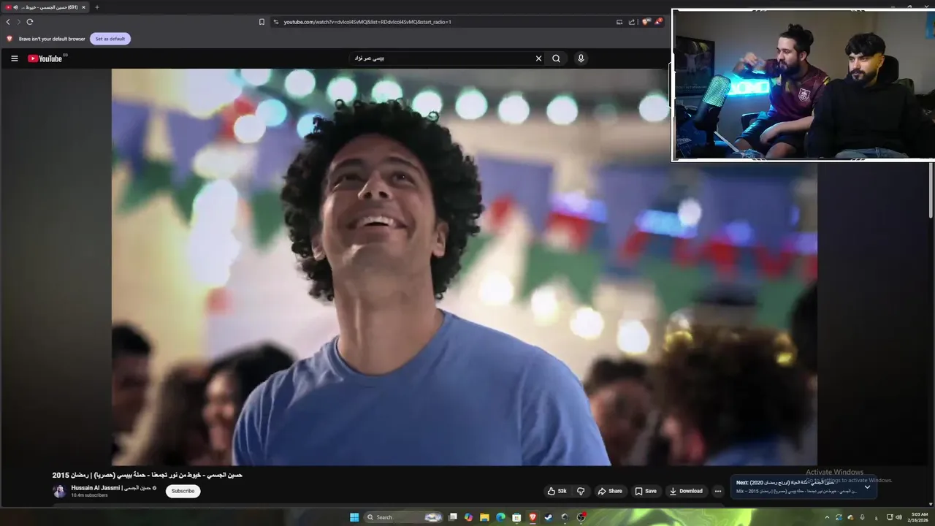Save the video to a playlist
Screen dimensions: 935x526
(646, 491)
